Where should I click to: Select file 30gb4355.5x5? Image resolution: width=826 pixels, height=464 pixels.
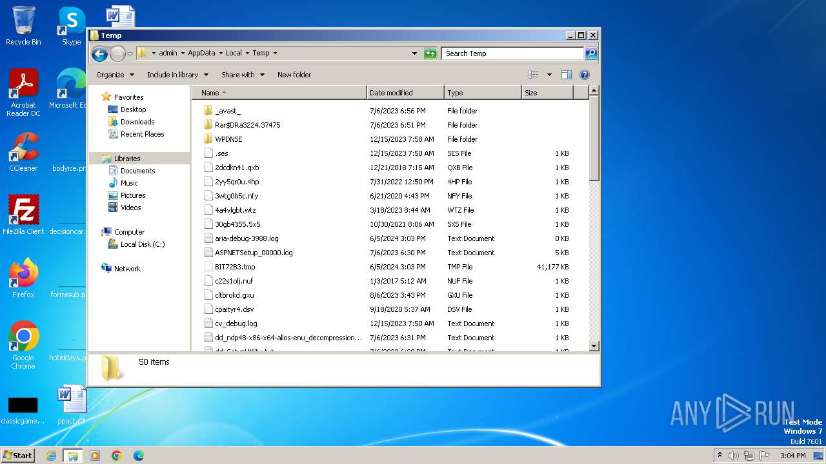tap(237, 224)
